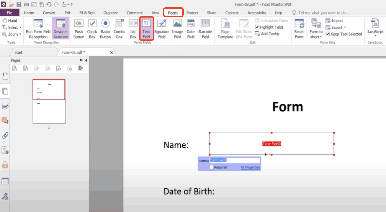386x212 pixels.
Task: Open the File menu
Action: pos(10,13)
